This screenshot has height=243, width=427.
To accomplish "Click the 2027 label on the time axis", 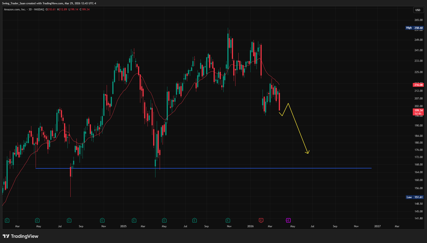I will point(377,226).
